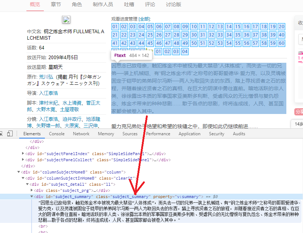Viewport: 303px width, 233px height.
Task: Switch to the Application tab
Action: click(189, 134)
